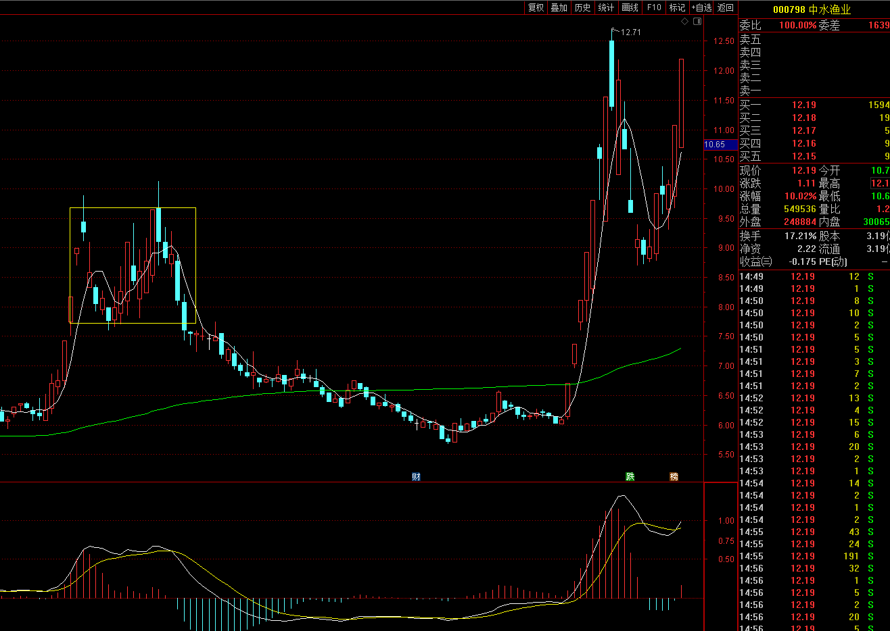The height and width of the screenshot is (631, 890).
Task: Click the green 跌 marker
Action: point(630,476)
